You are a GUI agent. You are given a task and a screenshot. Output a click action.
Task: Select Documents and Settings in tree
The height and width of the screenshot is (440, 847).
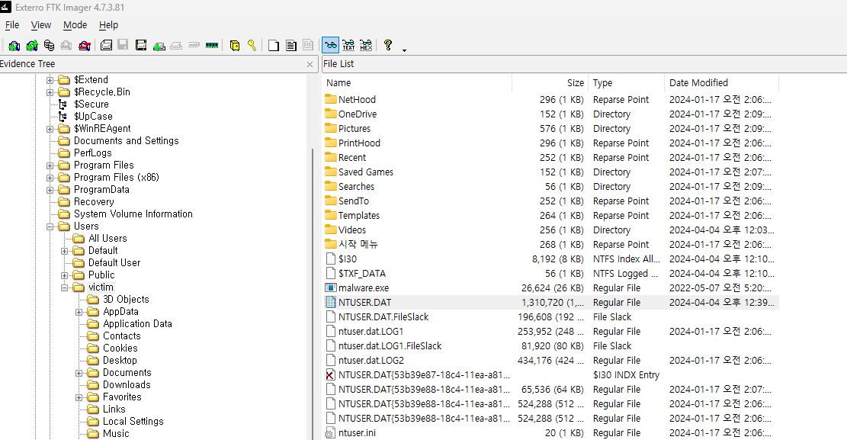(127, 140)
